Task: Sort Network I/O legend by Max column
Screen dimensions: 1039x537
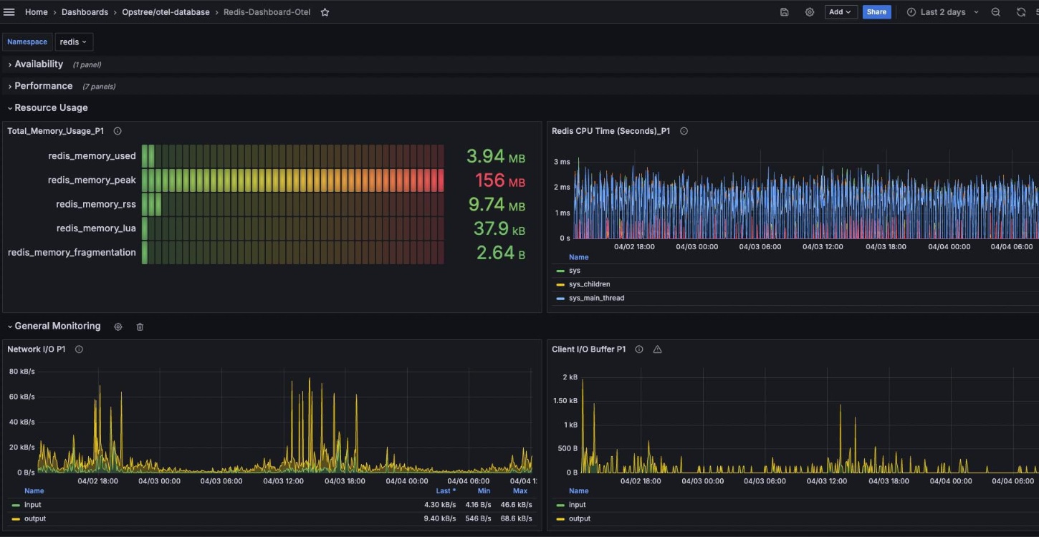Action: point(520,491)
